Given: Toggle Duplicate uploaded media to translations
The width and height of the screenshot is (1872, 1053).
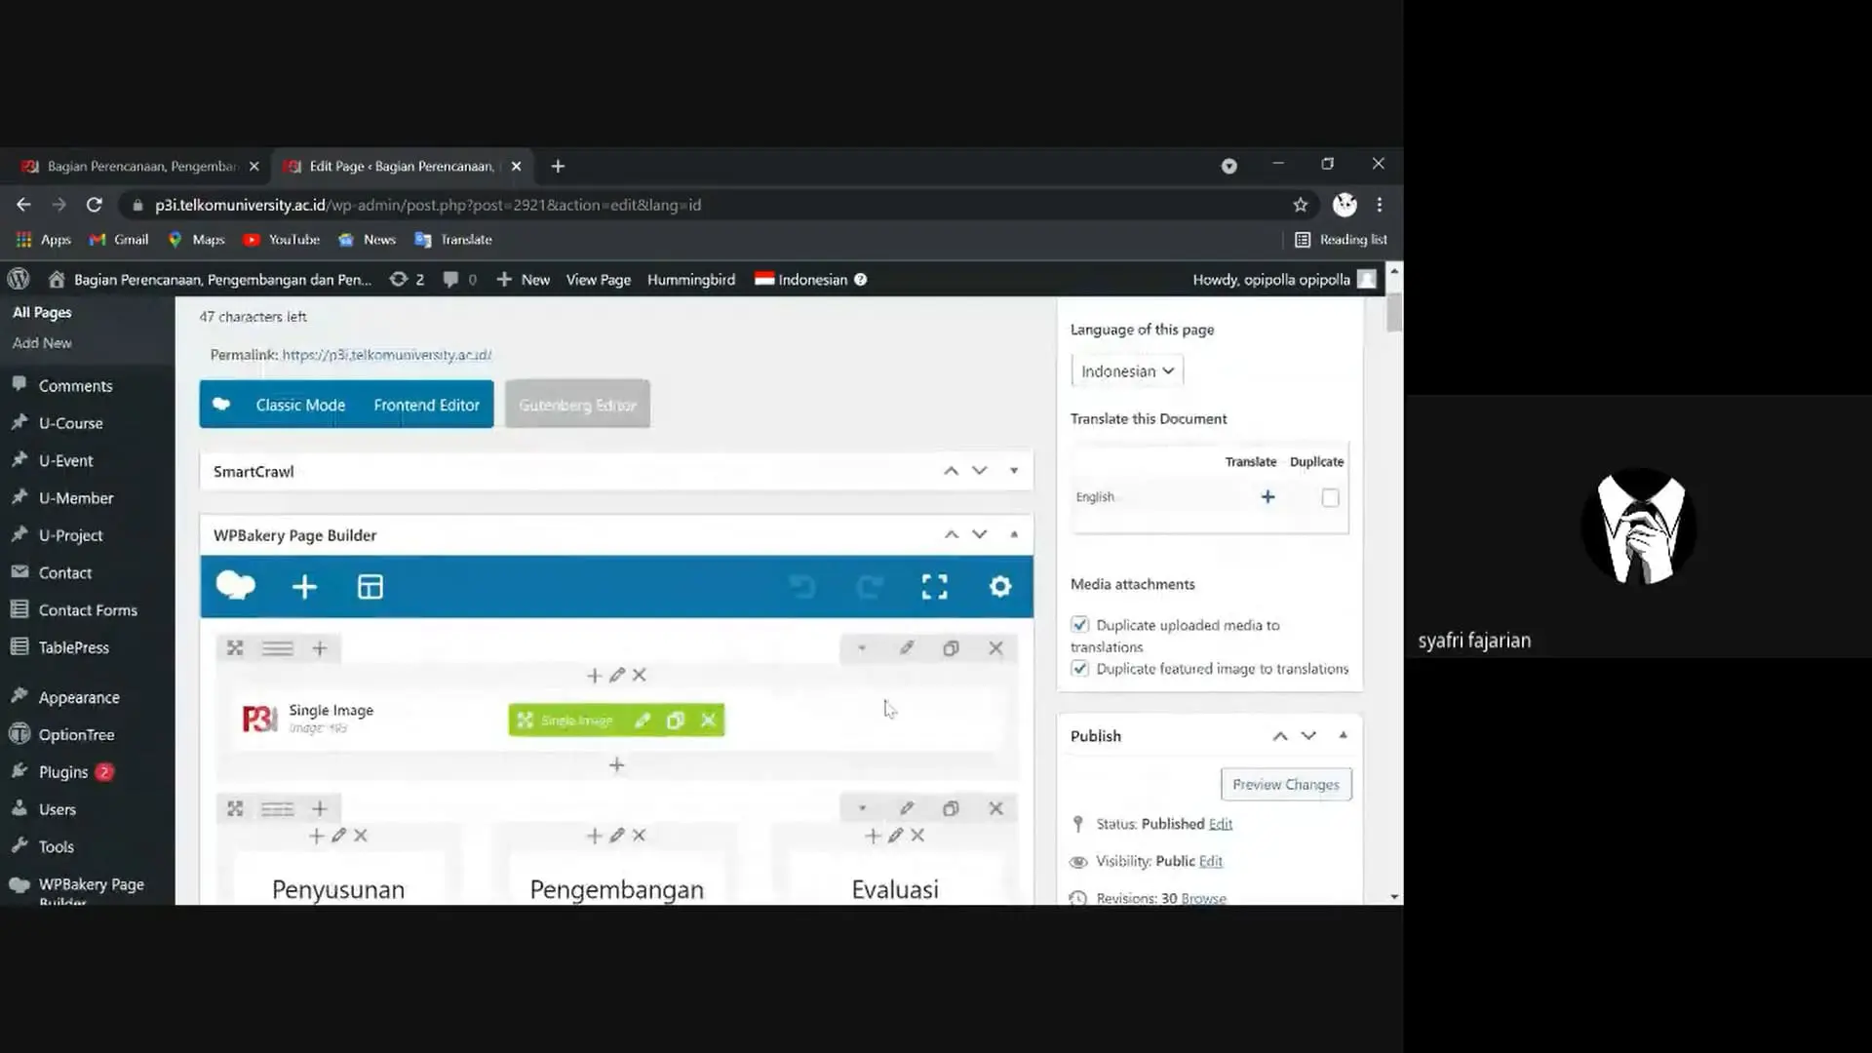Looking at the screenshot, I should (1079, 625).
